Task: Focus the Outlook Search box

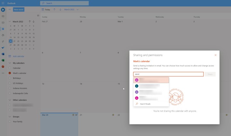Action: coord(64,3)
